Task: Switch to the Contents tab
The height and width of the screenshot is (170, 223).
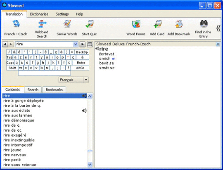Action: (x=13, y=90)
